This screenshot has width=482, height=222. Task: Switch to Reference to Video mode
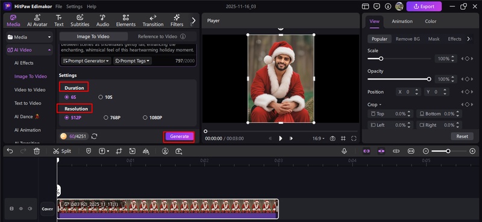(157, 36)
